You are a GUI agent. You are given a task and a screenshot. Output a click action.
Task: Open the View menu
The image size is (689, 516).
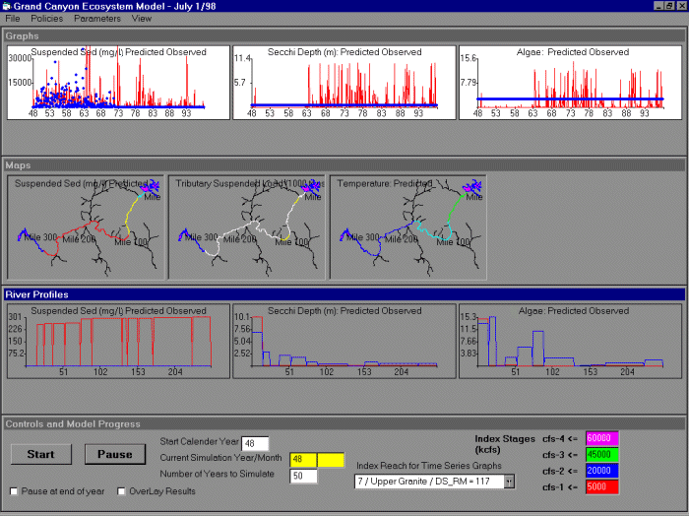point(142,19)
